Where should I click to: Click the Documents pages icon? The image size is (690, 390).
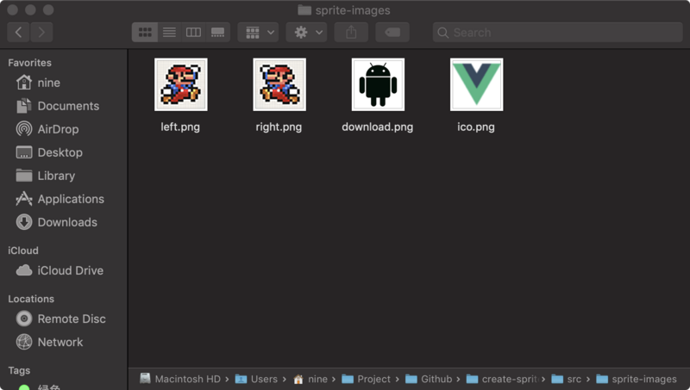24,105
